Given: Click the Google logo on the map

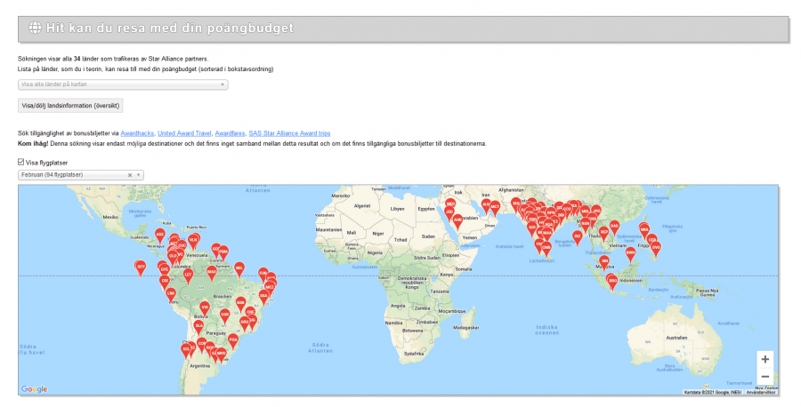Looking at the screenshot, I should 34,389.
